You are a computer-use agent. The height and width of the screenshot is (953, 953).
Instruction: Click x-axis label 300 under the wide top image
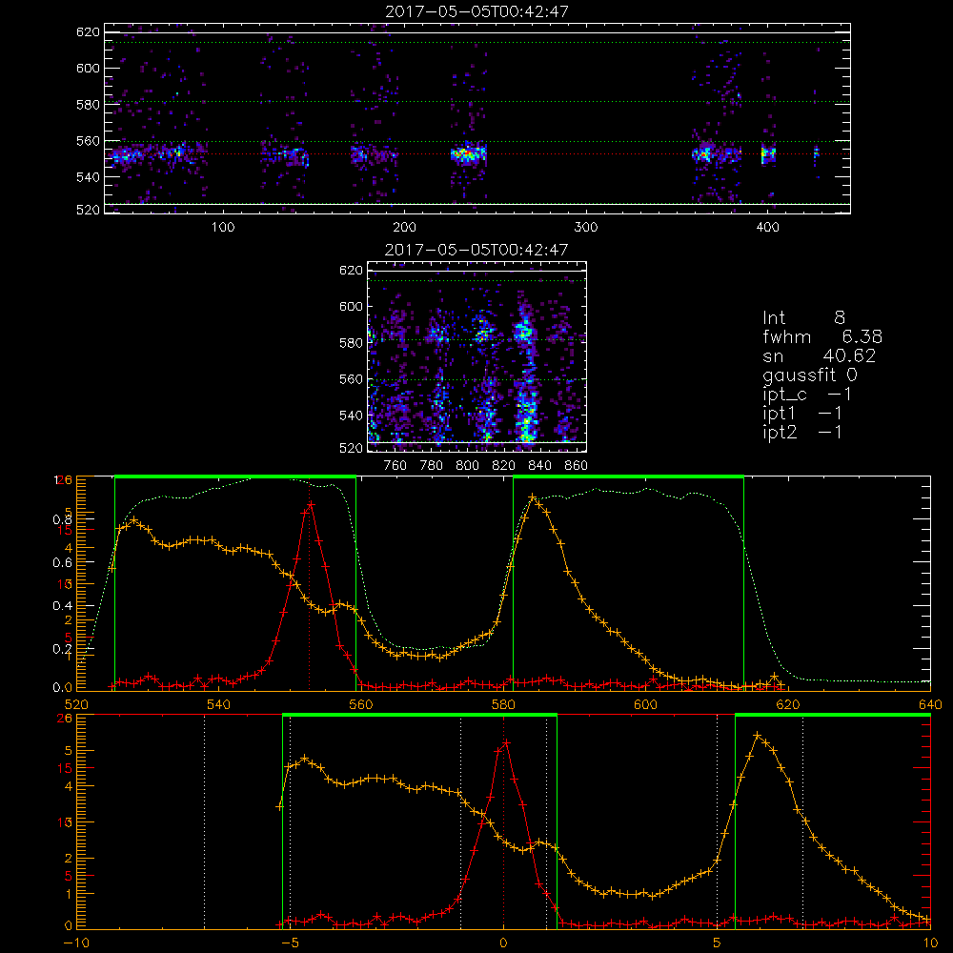[586, 228]
